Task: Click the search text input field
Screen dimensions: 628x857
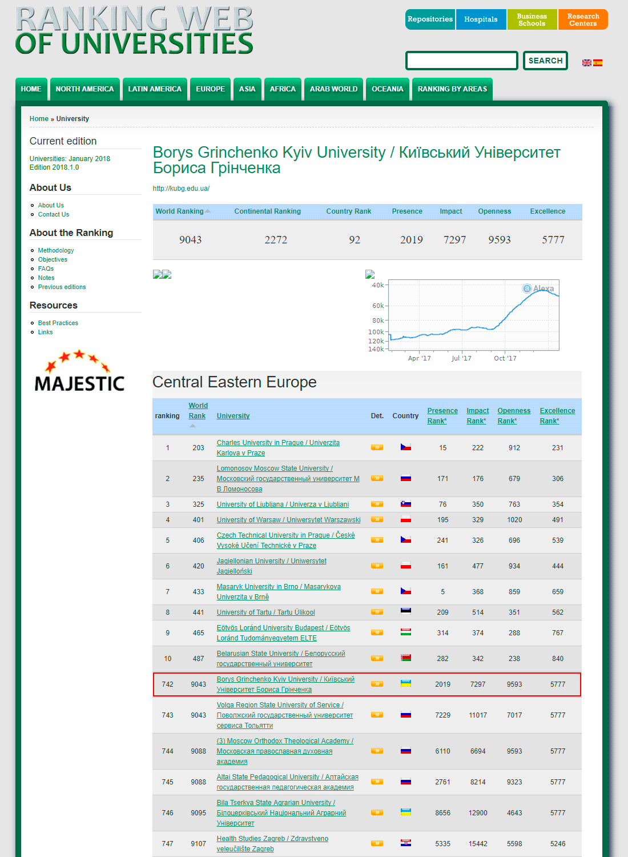Action: pos(461,61)
